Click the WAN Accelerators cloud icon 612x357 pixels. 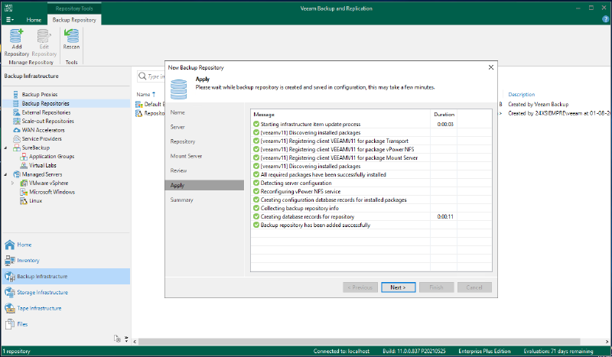pyautogui.click(x=16, y=130)
